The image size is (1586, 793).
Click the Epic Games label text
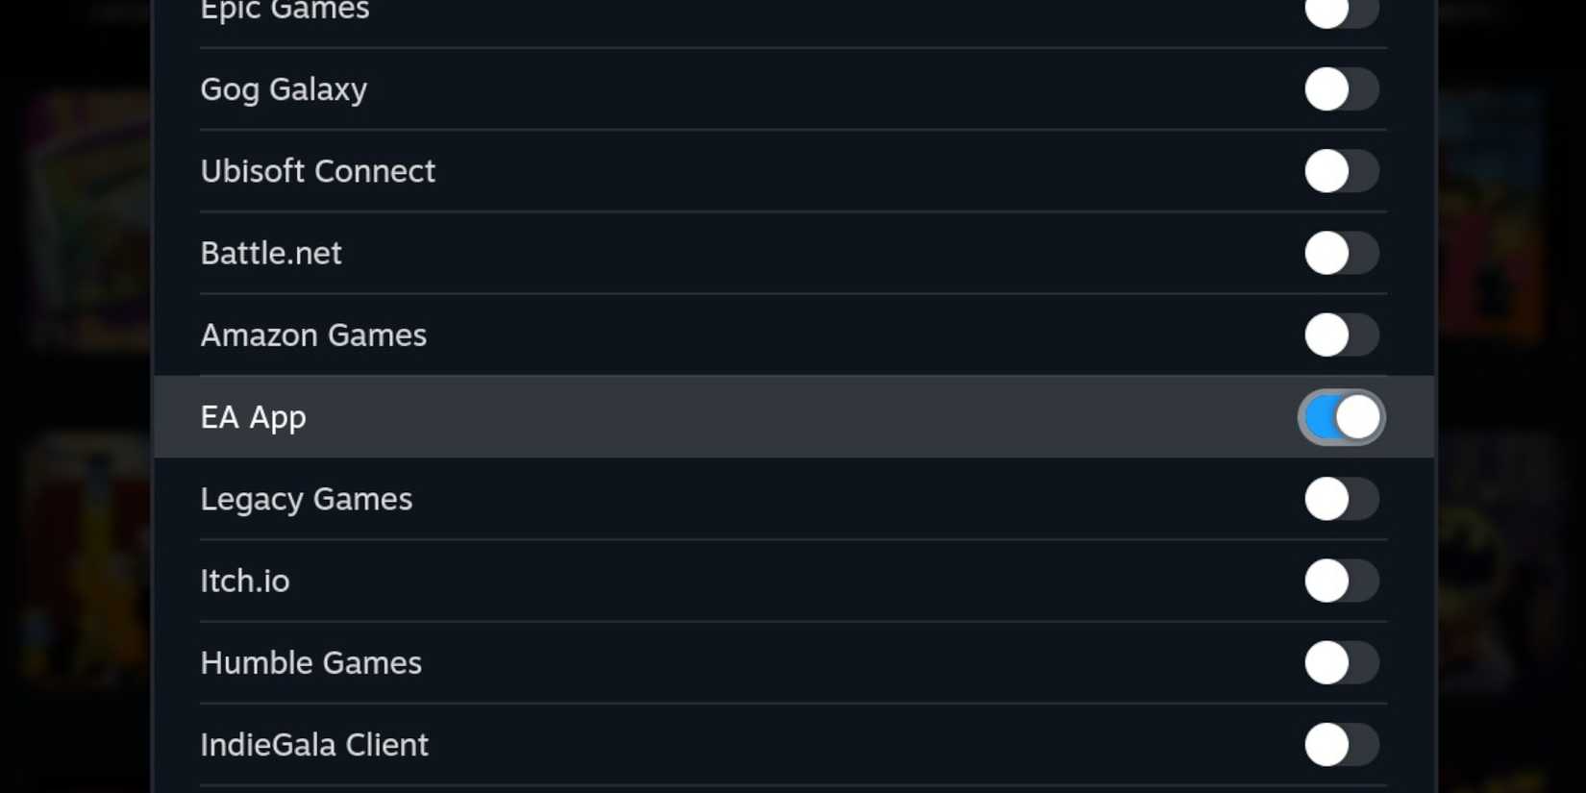coord(285,12)
